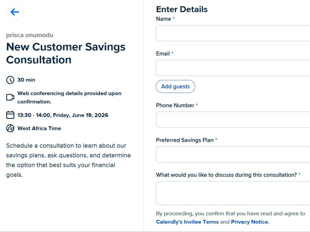Focus the Name input field
The width and height of the screenshot is (310, 232).
tap(233, 33)
